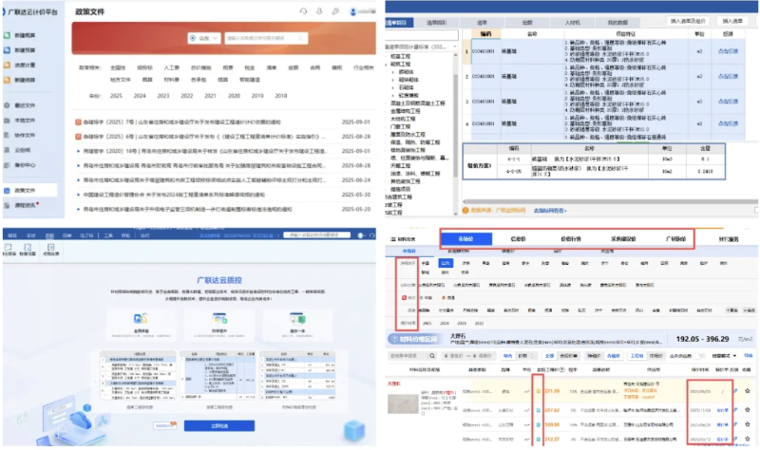This screenshot has width=760, height=450.
Task: Click the first toolbar icon under 广联达云质控 menu
Action: (9, 247)
